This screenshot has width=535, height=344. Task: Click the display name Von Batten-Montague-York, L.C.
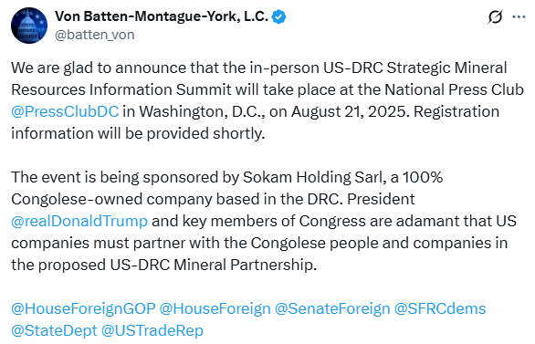[162, 16]
